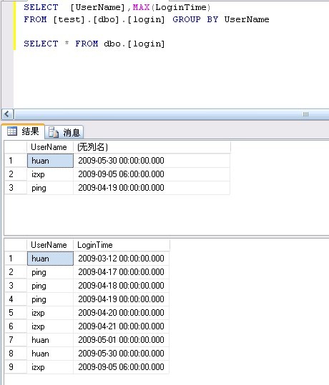
Task: Click row header 3 of first grid
Action: (x=16, y=188)
